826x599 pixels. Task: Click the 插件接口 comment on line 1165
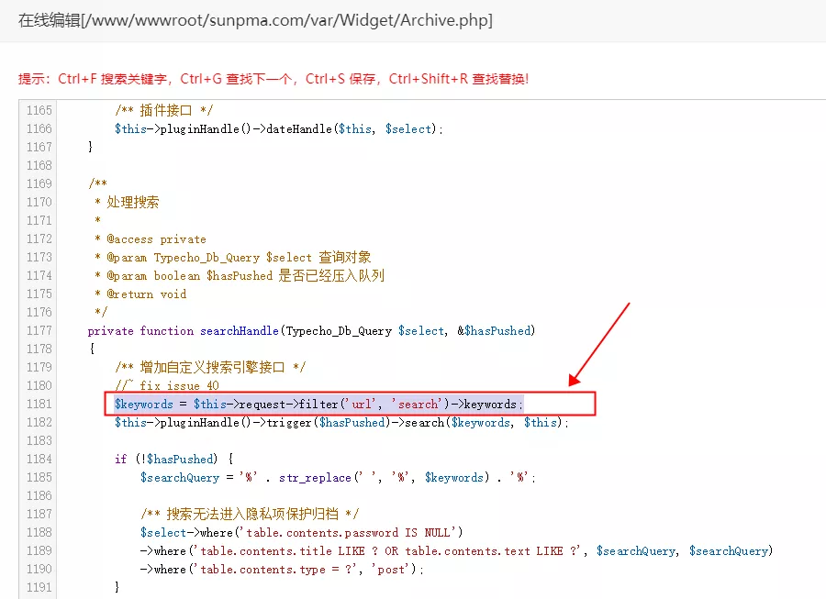pyautogui.click(x=164, y=110)
